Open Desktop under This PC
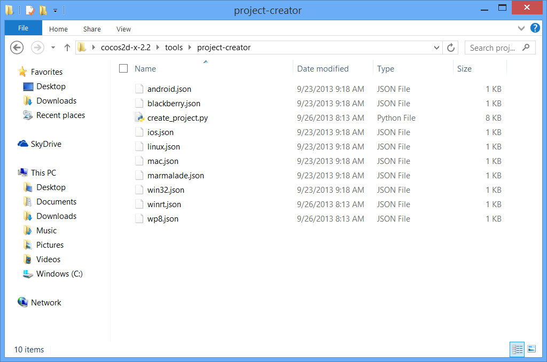This screenshot has height=362, width=547. (51, 187)
